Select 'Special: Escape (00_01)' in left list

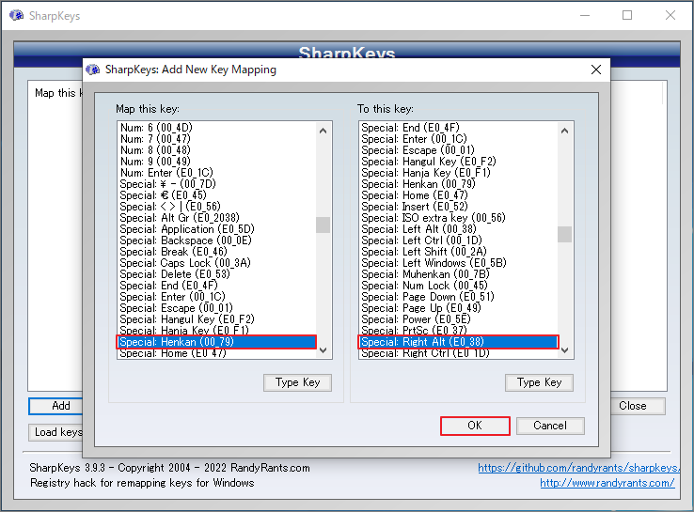click(x=217, y=308)
